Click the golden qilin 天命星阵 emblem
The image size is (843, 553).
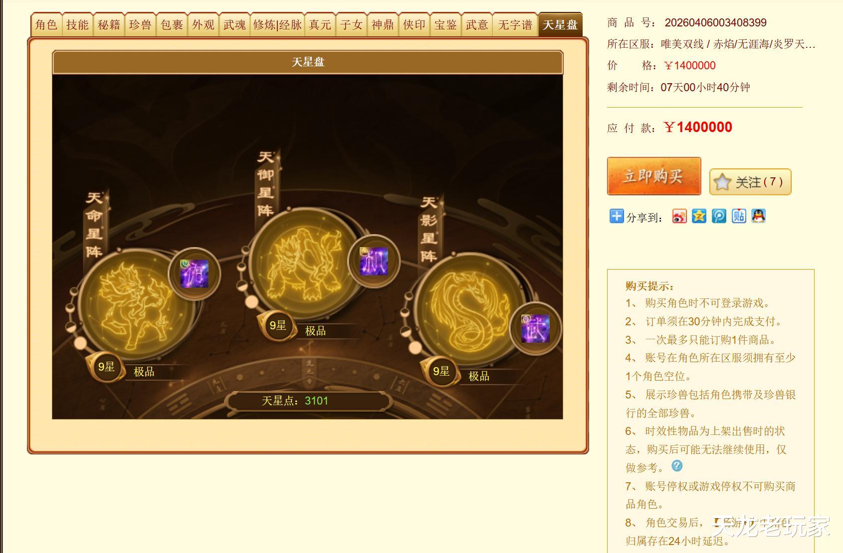(134, 305)
